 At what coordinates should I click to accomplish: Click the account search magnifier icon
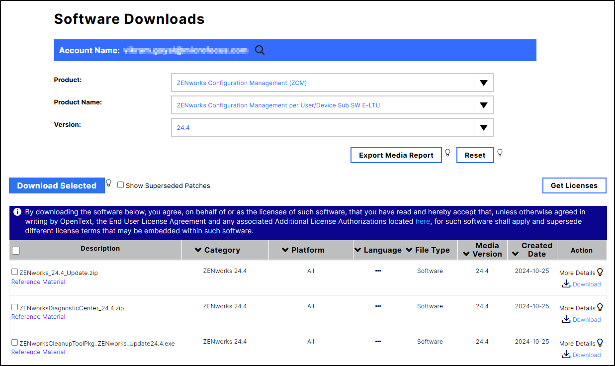coord(260,50)
